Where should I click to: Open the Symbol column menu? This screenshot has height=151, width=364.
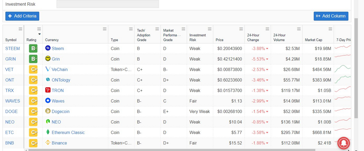tap(20, 29)
